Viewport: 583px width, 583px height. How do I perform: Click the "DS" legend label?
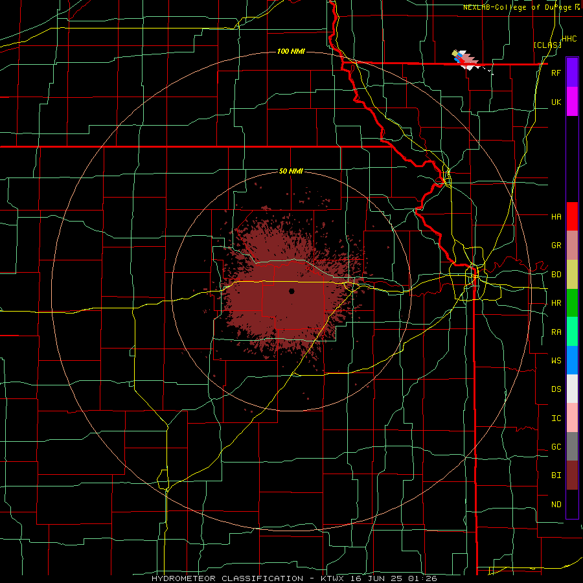click(556, 389)
